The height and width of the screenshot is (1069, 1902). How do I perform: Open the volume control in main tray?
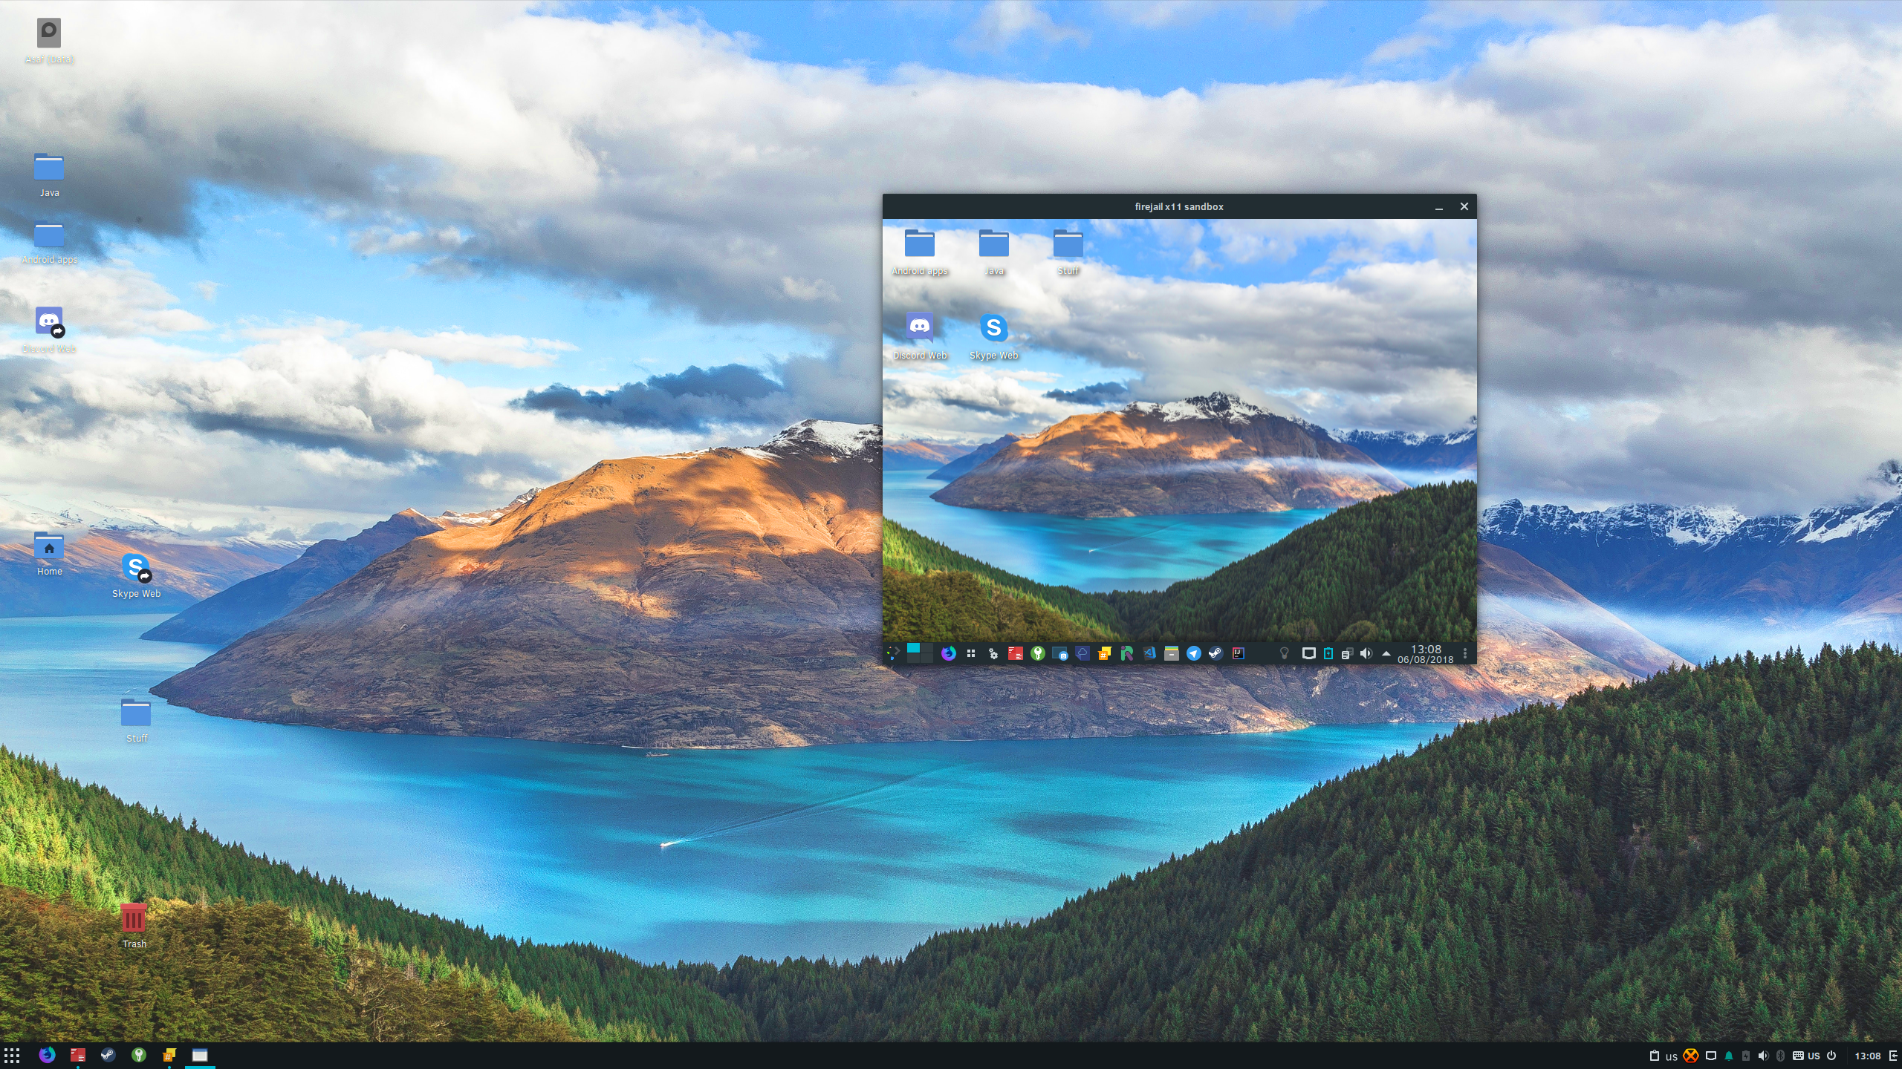(1763, 1056)
